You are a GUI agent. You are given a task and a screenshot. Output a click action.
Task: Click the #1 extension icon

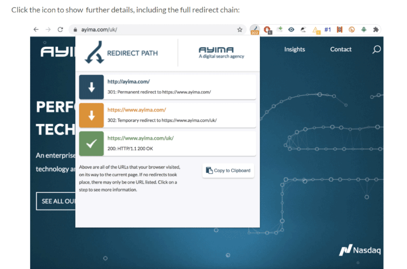pos(328,29)
